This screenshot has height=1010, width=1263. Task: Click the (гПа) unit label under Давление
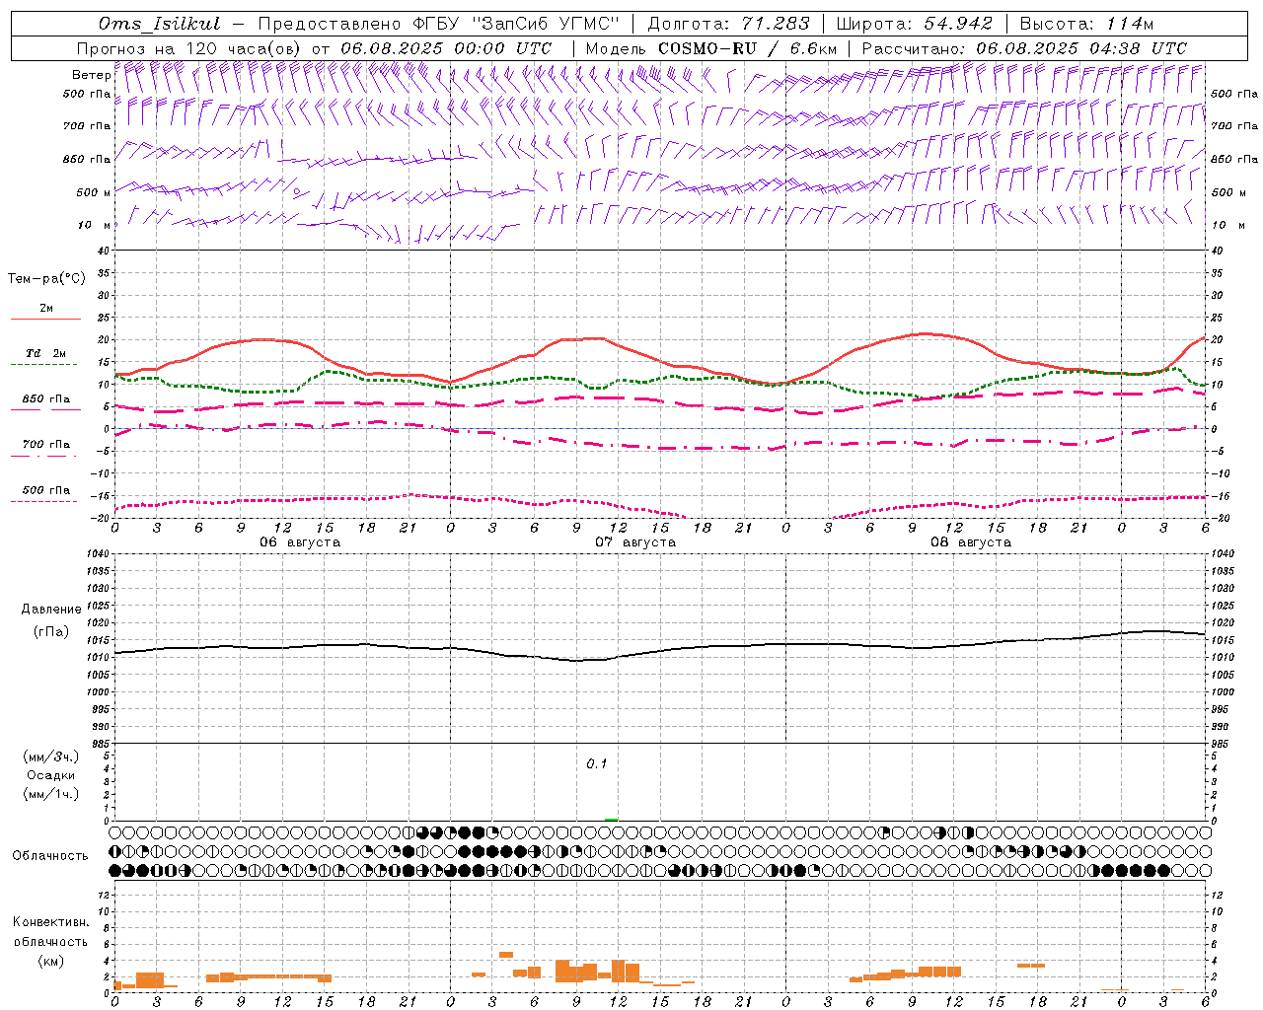point(51,632)
